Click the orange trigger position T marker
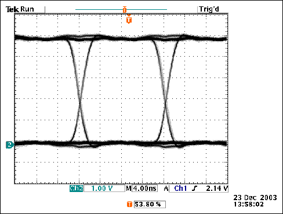Screen dimensions: 283x214 click(x=129, y=20)
